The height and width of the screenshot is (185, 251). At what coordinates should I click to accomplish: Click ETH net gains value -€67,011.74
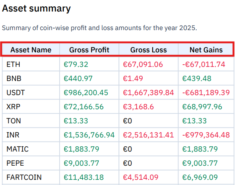204,65
